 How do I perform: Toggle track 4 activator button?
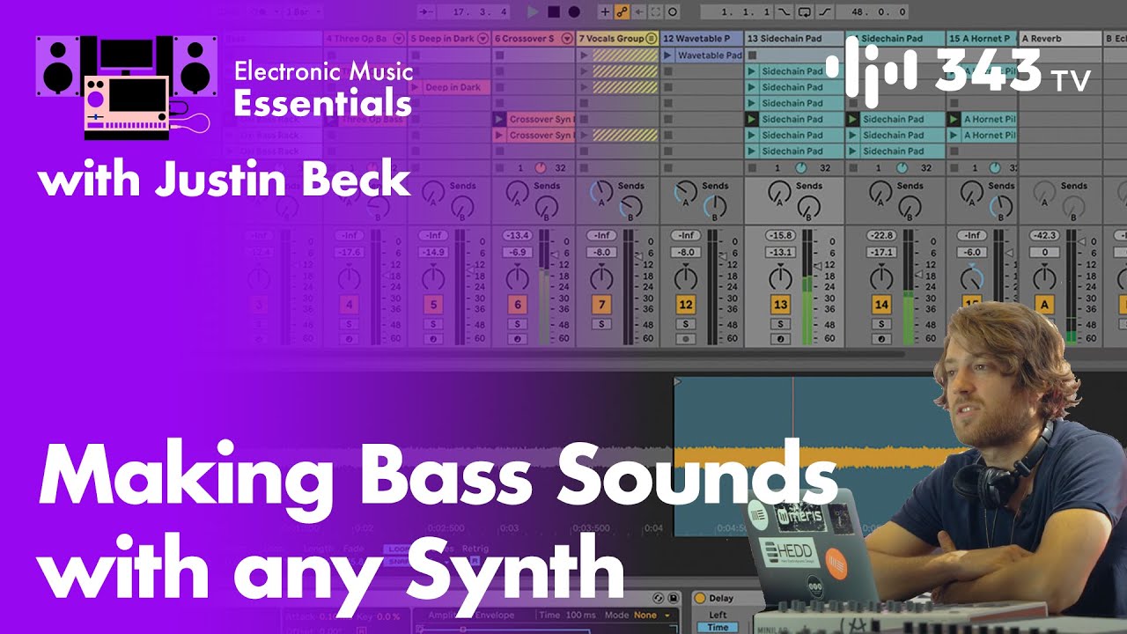[349, 305]
